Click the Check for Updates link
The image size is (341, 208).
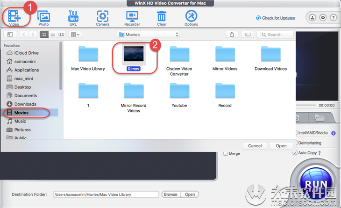tap(278, 18)
